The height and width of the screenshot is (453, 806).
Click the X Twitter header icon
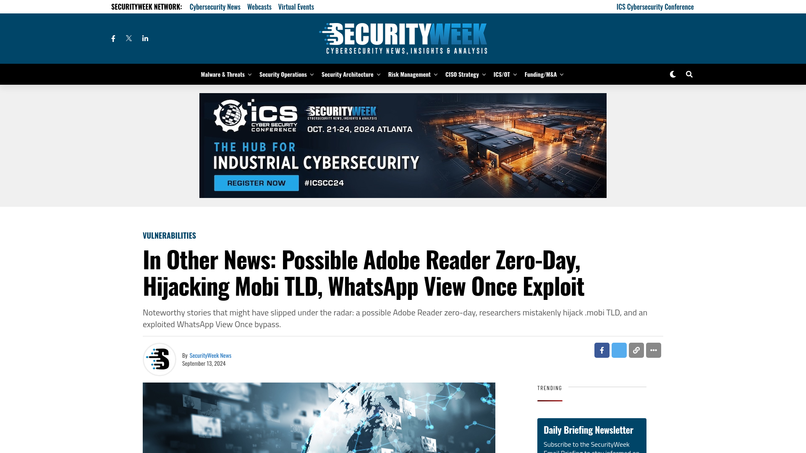(x=129, y=38)
